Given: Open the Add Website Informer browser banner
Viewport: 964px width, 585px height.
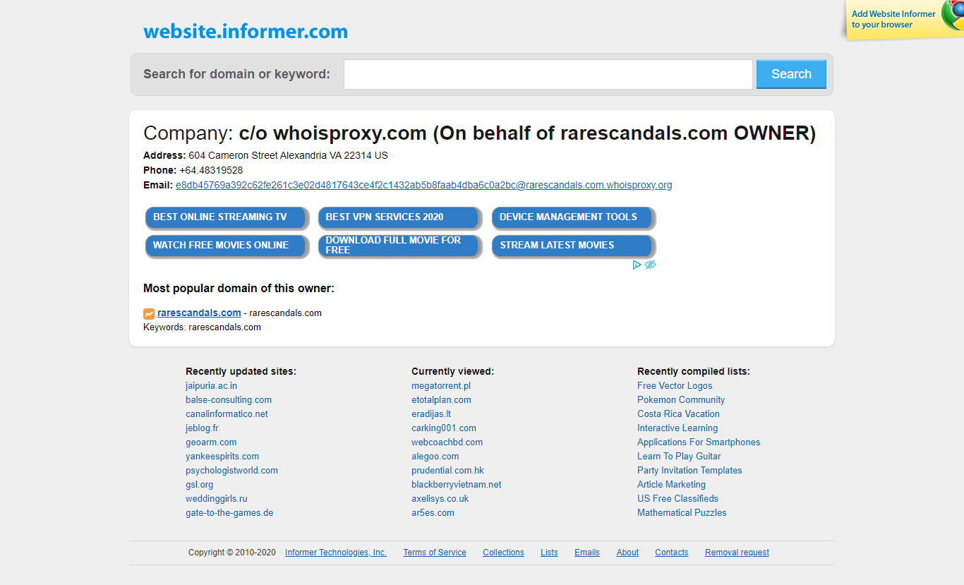Looking at the screenshot, I should pyautogui.click(x=893, y=19).
